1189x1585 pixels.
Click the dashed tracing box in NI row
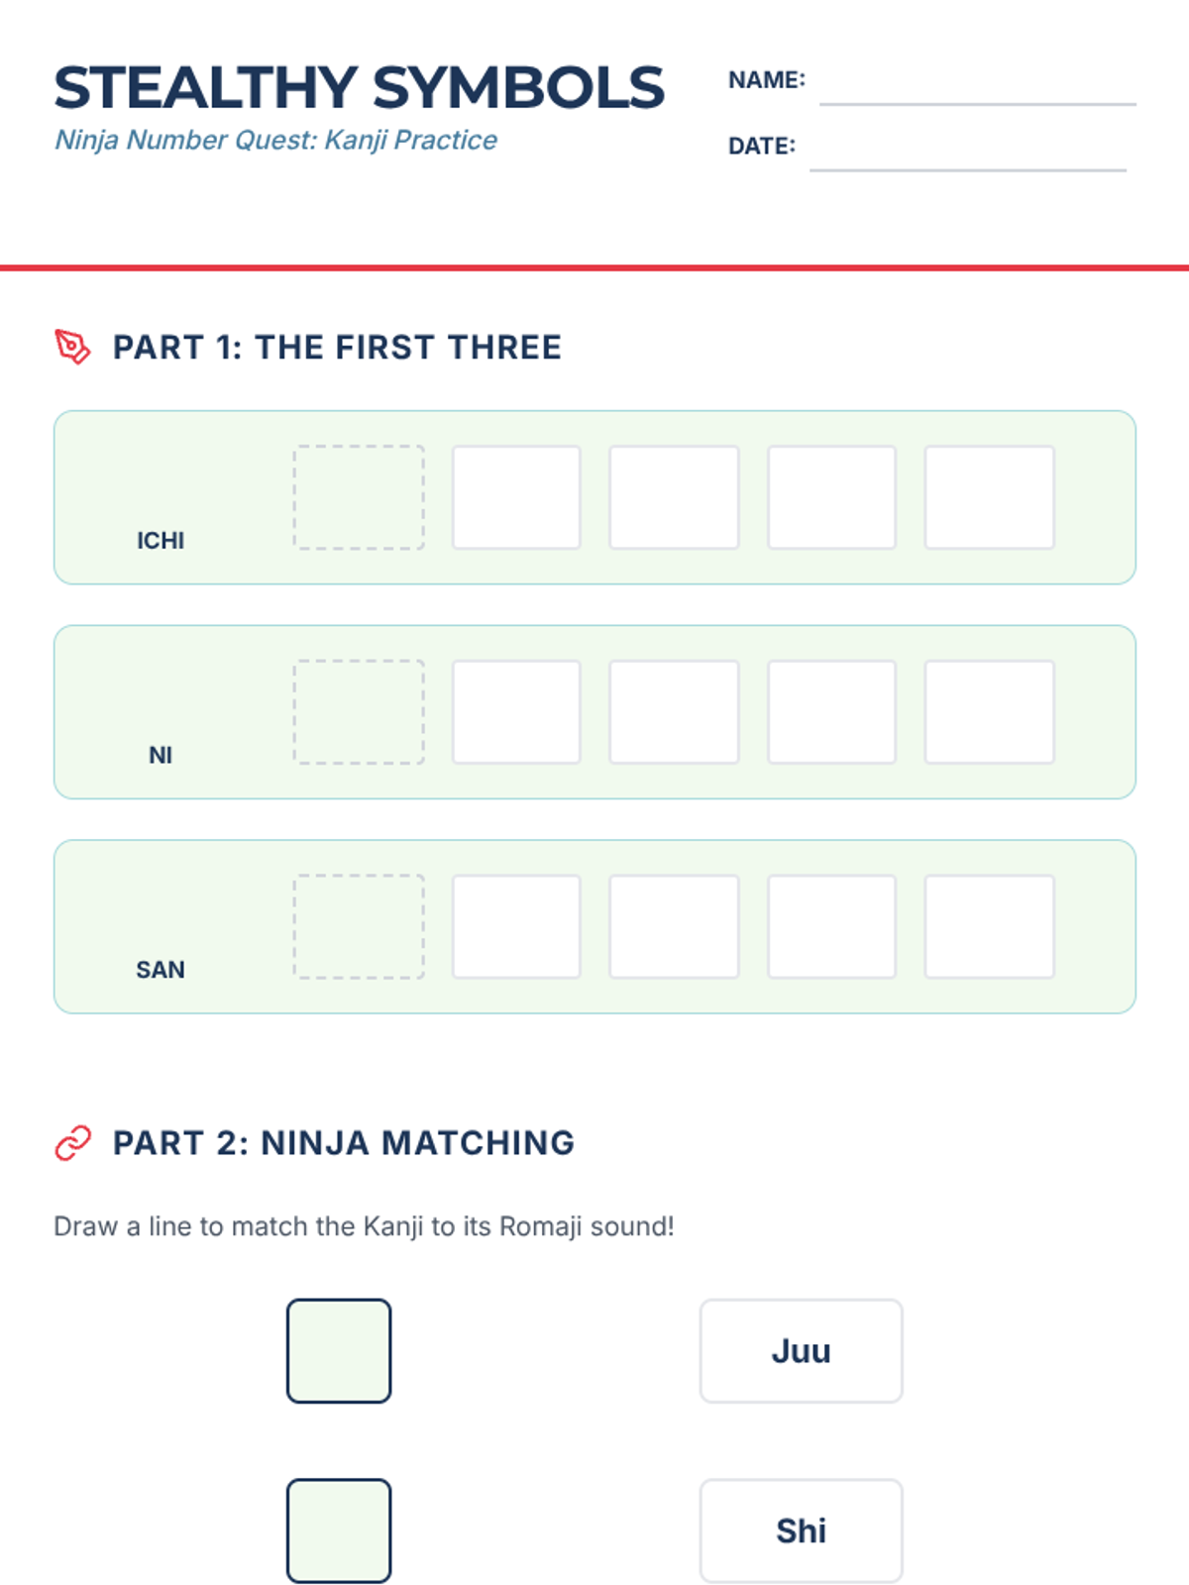[x=359, y=712]
